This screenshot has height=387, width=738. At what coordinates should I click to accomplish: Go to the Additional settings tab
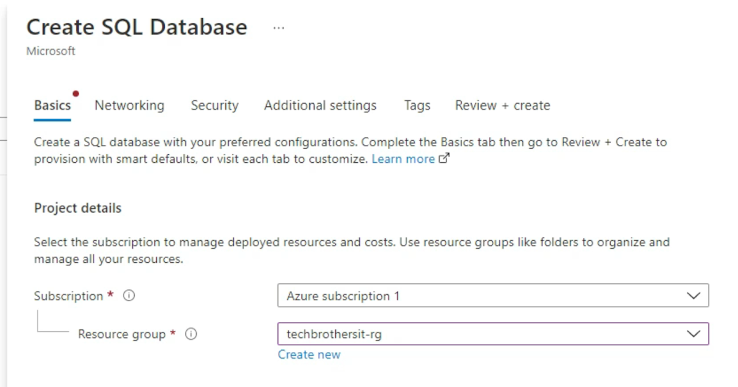(x=320, y=105)
